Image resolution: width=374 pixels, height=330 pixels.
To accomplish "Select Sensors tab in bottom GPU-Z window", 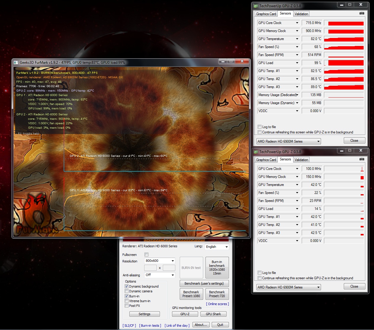I will pos(285,159).
